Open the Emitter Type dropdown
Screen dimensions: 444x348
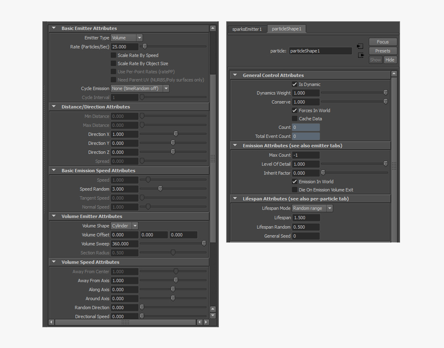point(125,37)
